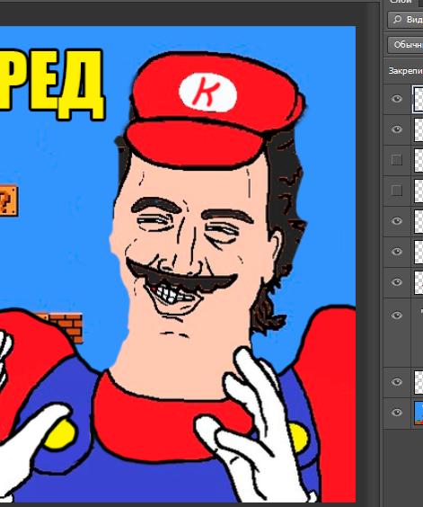Toggle visibility of the second layer from top
Screen dimensions: 423x507
pyautogui.click(x=397, y=129)
